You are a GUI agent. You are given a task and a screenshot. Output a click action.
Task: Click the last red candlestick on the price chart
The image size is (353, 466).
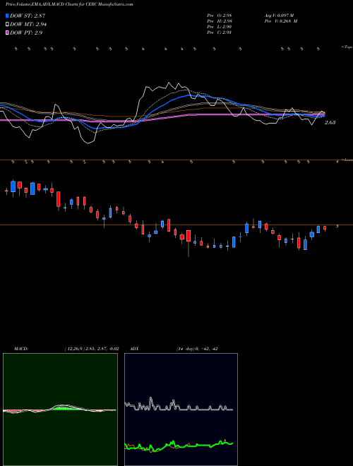coord(325,228)
